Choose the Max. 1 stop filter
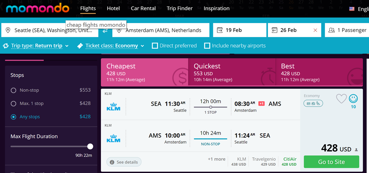Viewport: 369px width, 173px height. pos(14,103)
